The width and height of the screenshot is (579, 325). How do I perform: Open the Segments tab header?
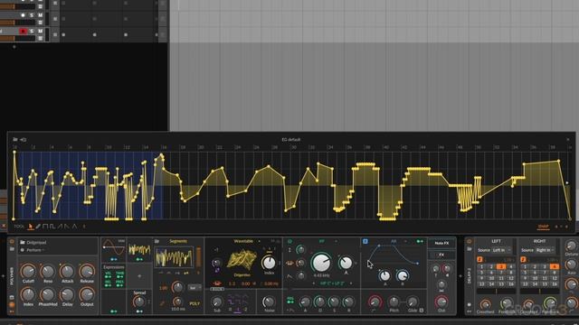tap(178, 241)
